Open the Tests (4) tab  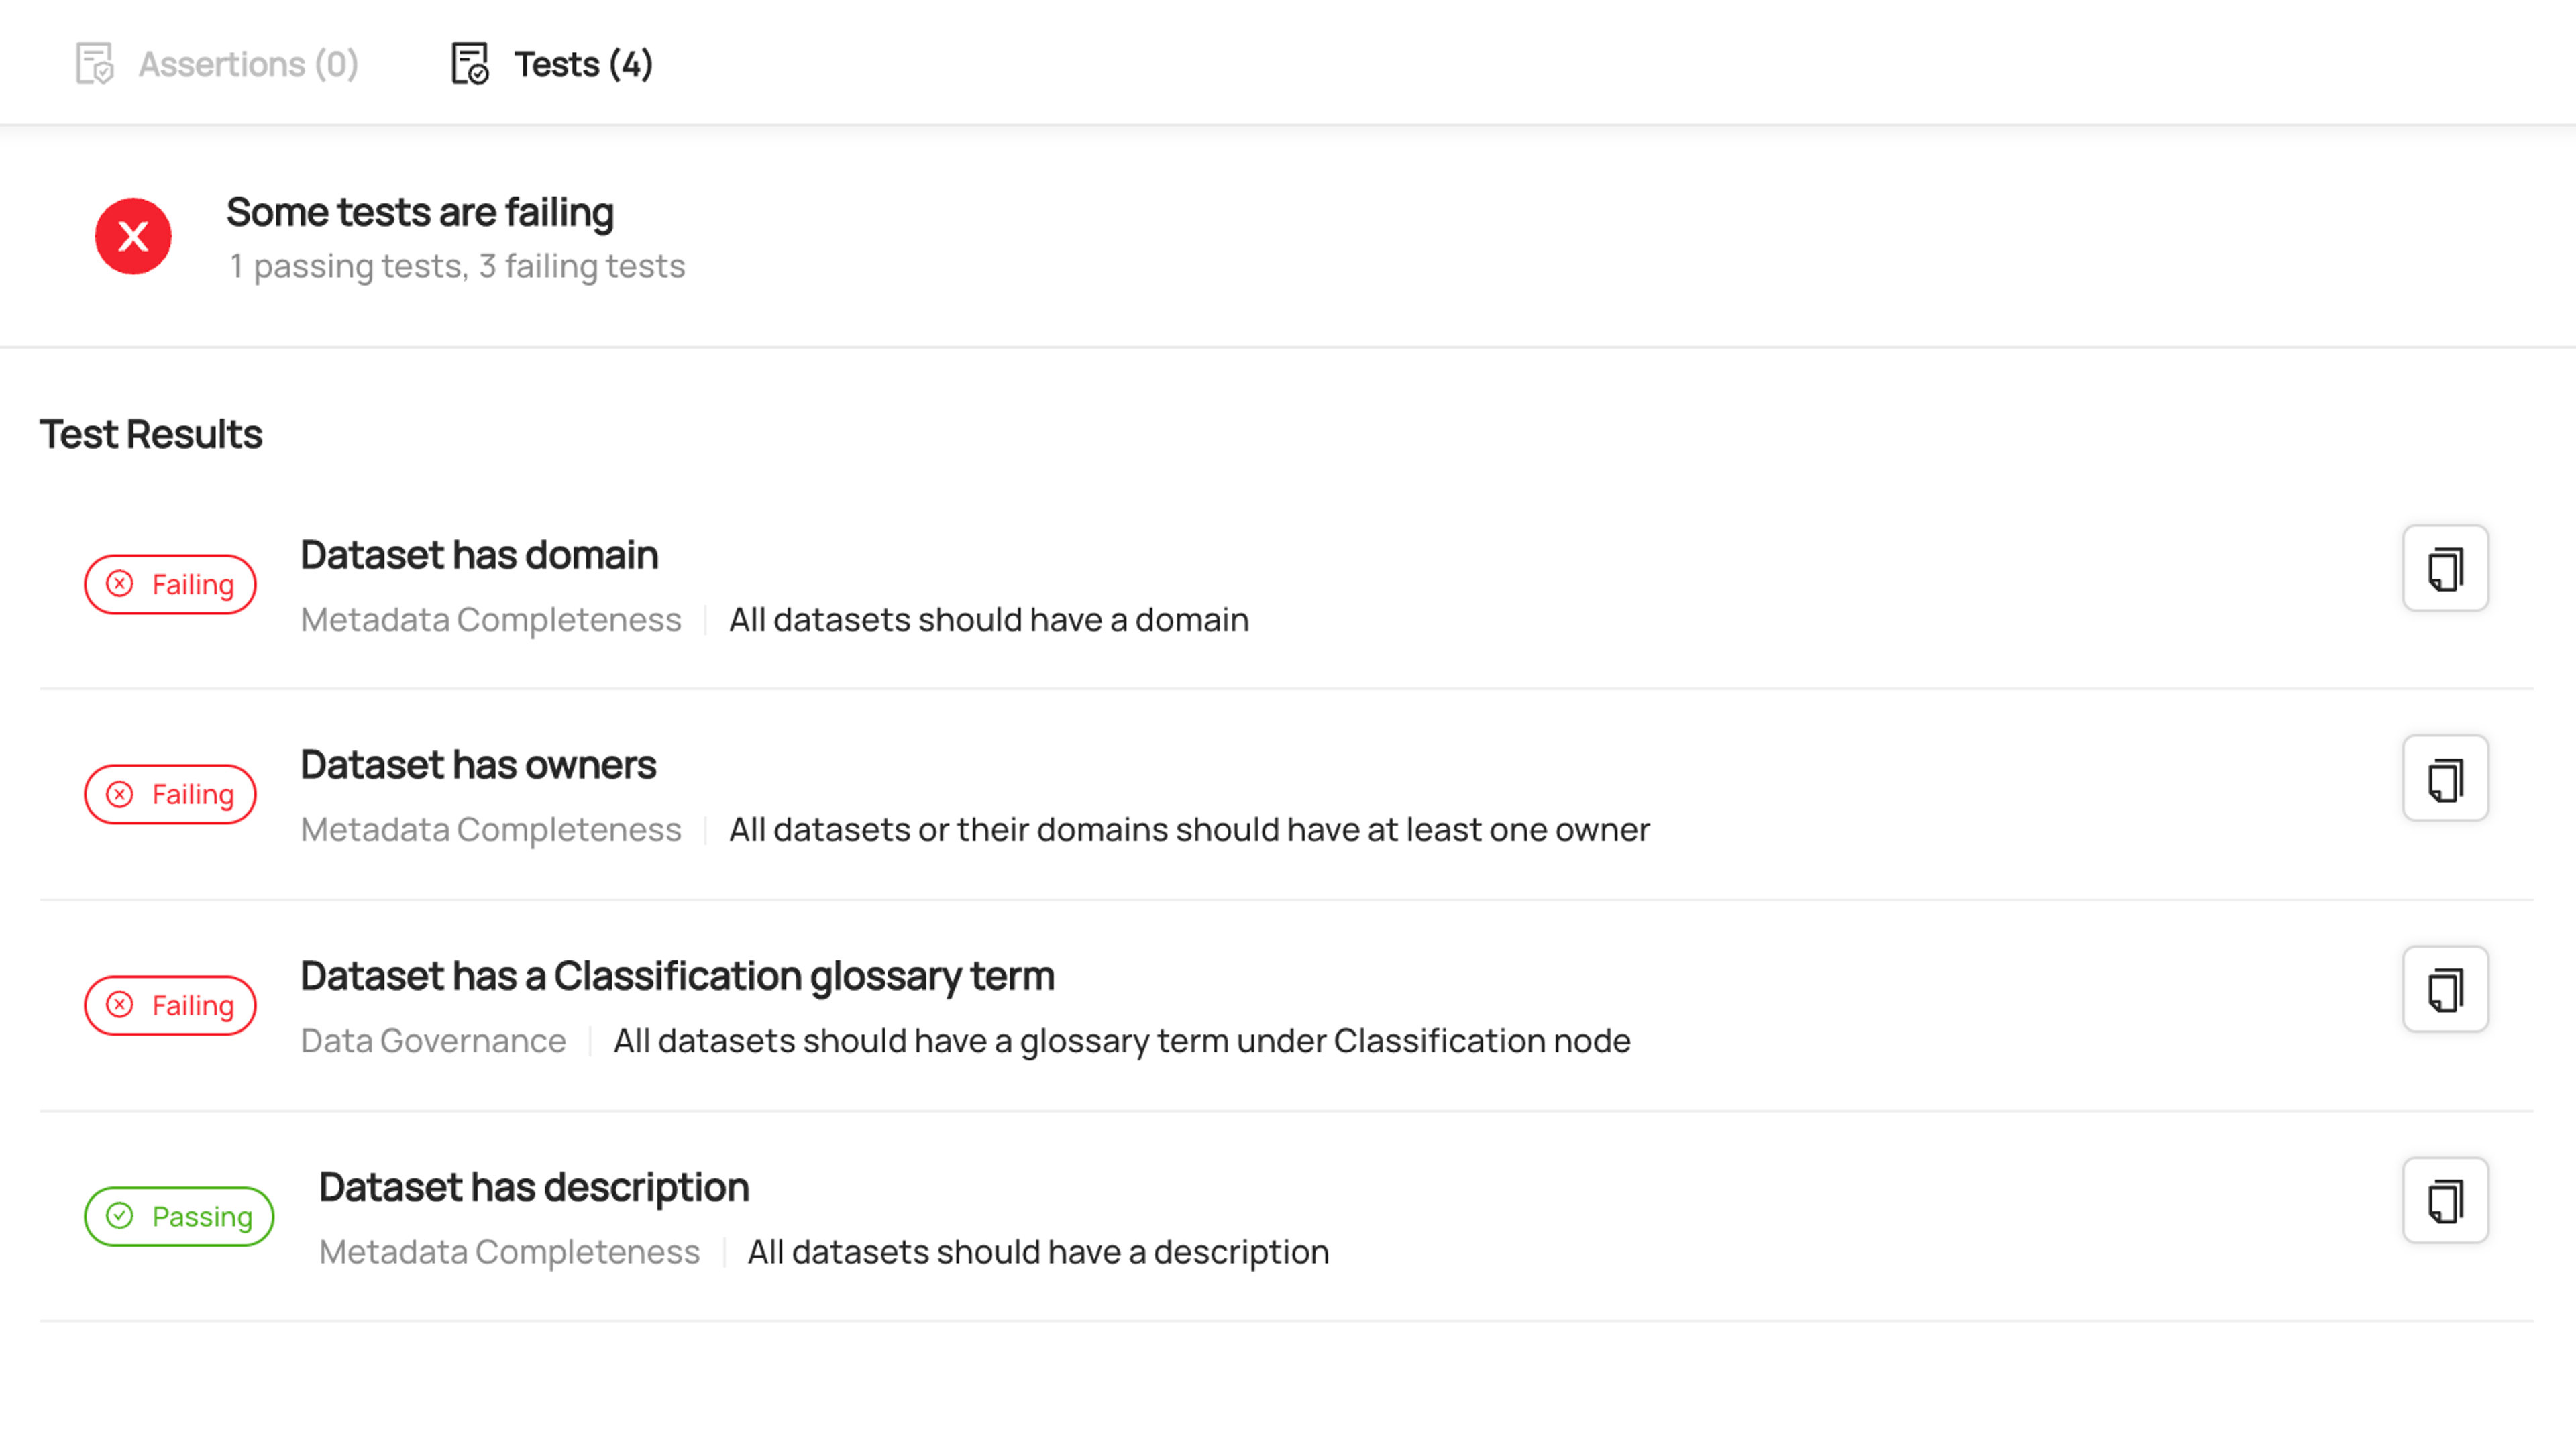552,64
